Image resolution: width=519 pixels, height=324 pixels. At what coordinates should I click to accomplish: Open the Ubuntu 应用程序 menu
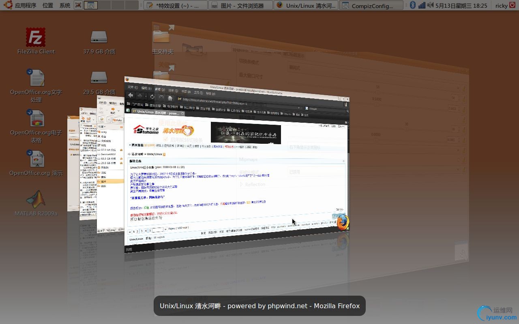pos(20,5)
